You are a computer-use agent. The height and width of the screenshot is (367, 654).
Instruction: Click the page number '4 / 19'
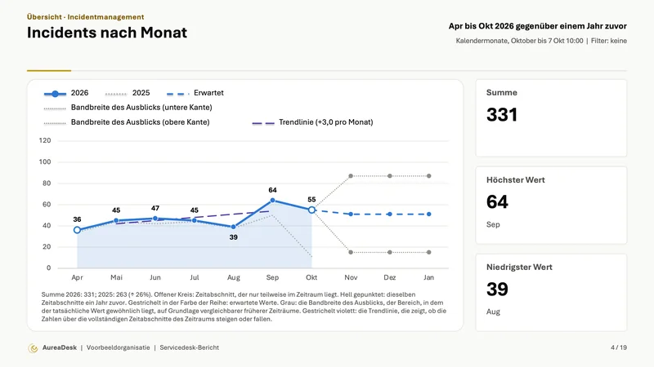click(619, 348)
